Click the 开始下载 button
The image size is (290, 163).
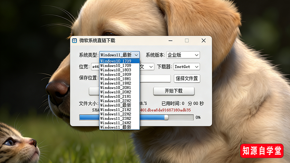(174, 91)
